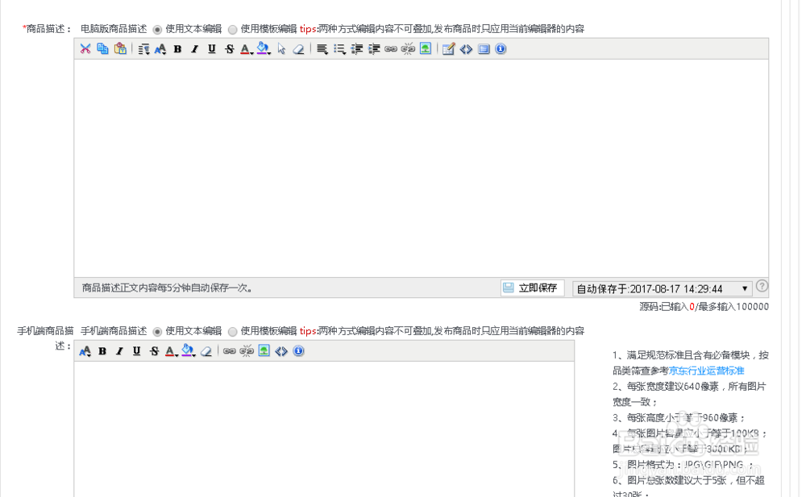The width and height of the screenshot is (806, 497).
Task: Switch to HTML source view in the desktop editor
Action: coord(466,49)
